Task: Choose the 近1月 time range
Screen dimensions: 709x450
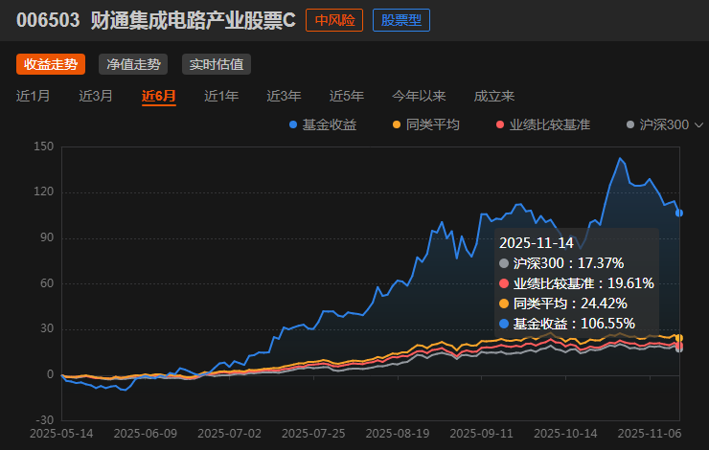Action: (x=33, y=96)
